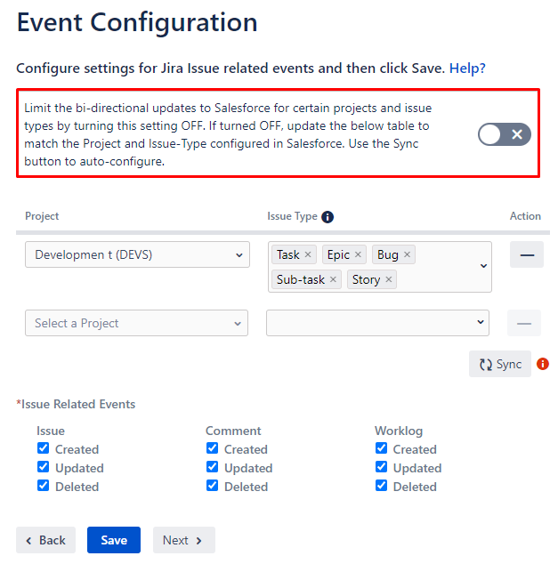This screenshot has height=564, width=558.
Task: Click the Comment group heading
Action: pos(233,431)
